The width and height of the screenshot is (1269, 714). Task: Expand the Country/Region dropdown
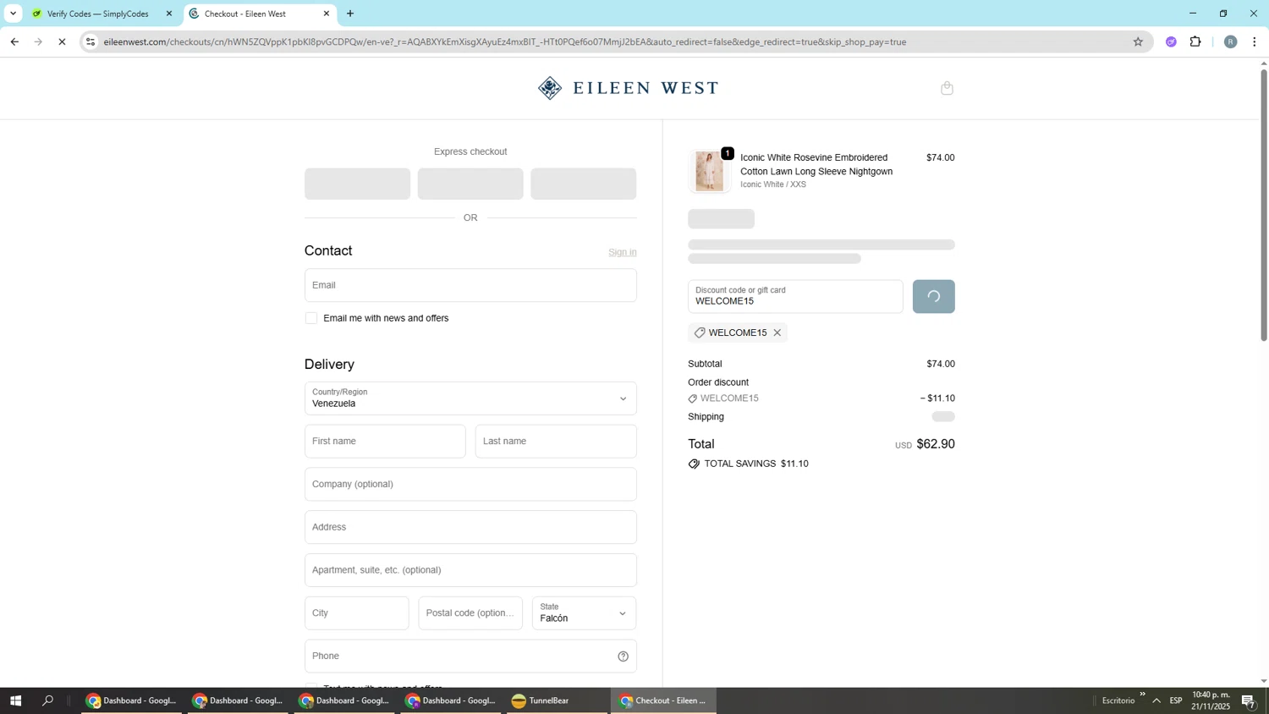[x=470, y=398]
